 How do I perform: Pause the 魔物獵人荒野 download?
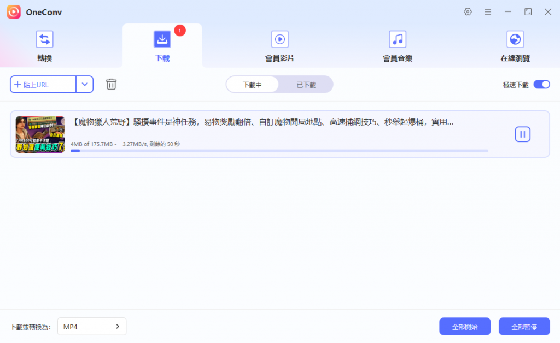[x=522, y=134]
